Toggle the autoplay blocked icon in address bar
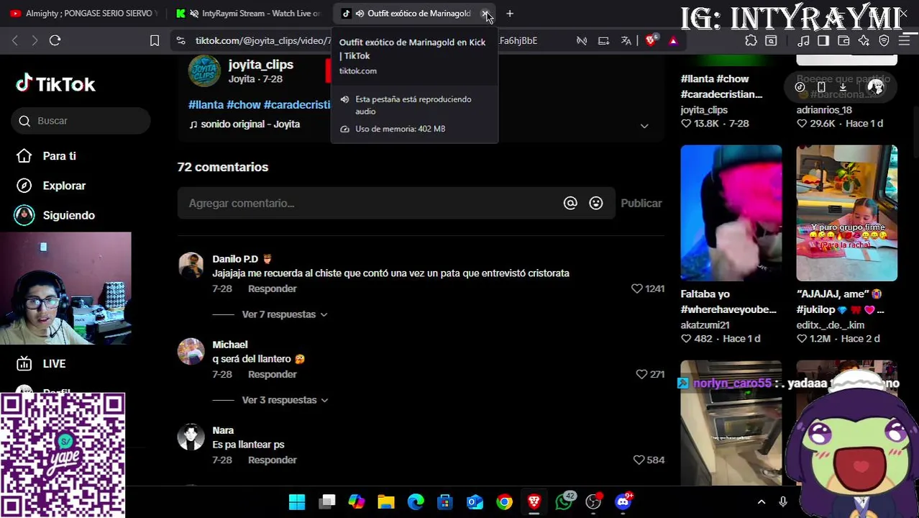This screenshot has height=518, width=919. (x=582, y=41)
